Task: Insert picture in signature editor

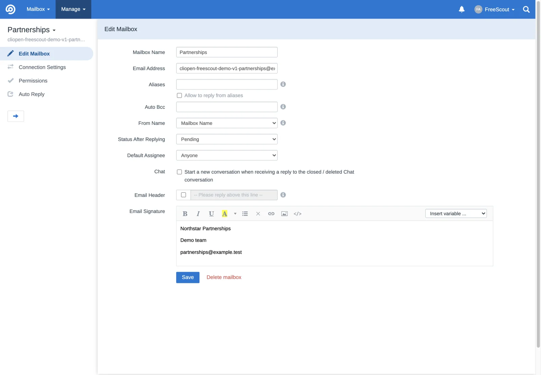Action: pyautogui.click(x=284, y=214)
